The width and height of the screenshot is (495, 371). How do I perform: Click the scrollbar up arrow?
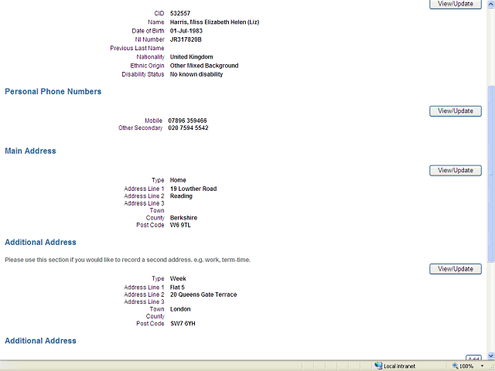[x=490, y=3]
